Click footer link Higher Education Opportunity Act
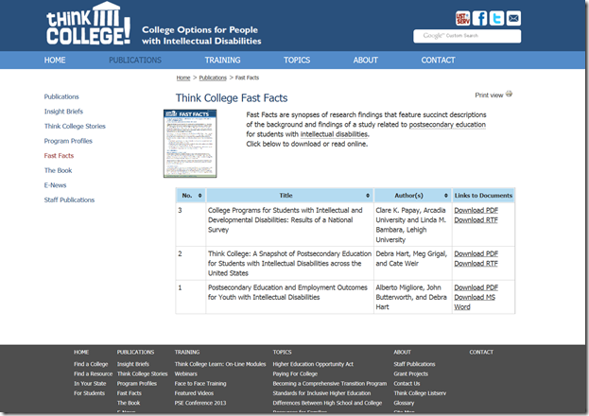The height and width of the screenshot is (416, 589). [313, 364]
